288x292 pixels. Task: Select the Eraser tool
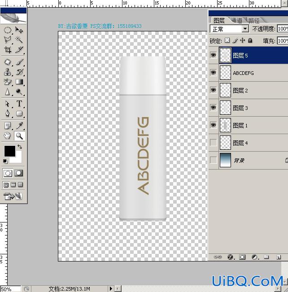(8, 82)
